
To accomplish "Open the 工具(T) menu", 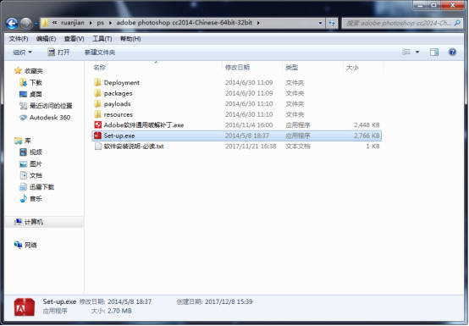I will click(x=102, y=39).
